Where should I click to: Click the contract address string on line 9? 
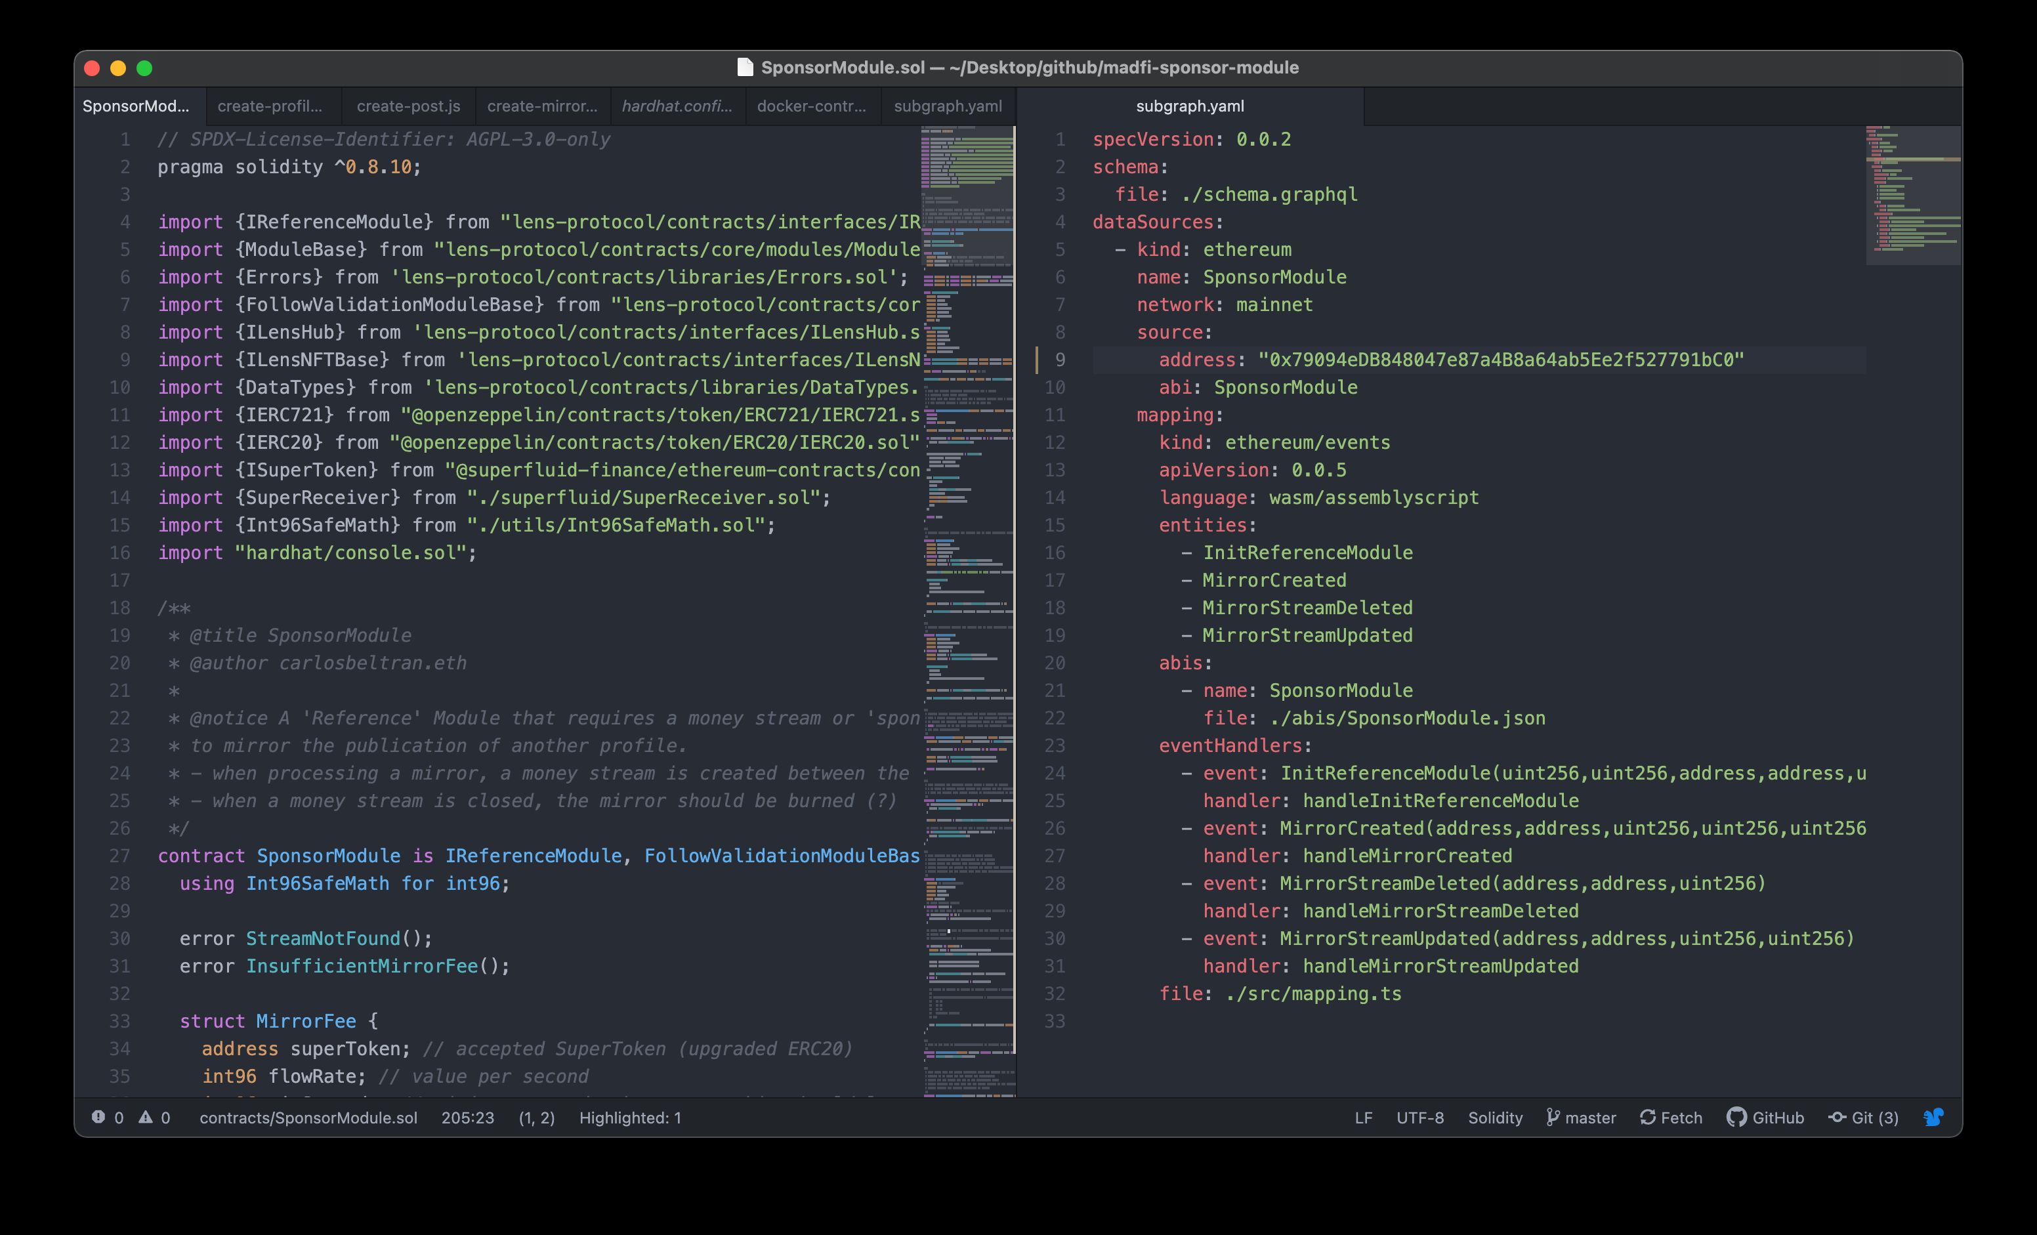tap(1500, 360)
